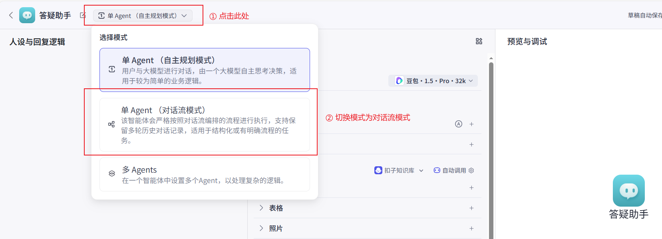662x239 pixels.
Task: Click the 自动调用 setting
Action: [x=450, y=170]
